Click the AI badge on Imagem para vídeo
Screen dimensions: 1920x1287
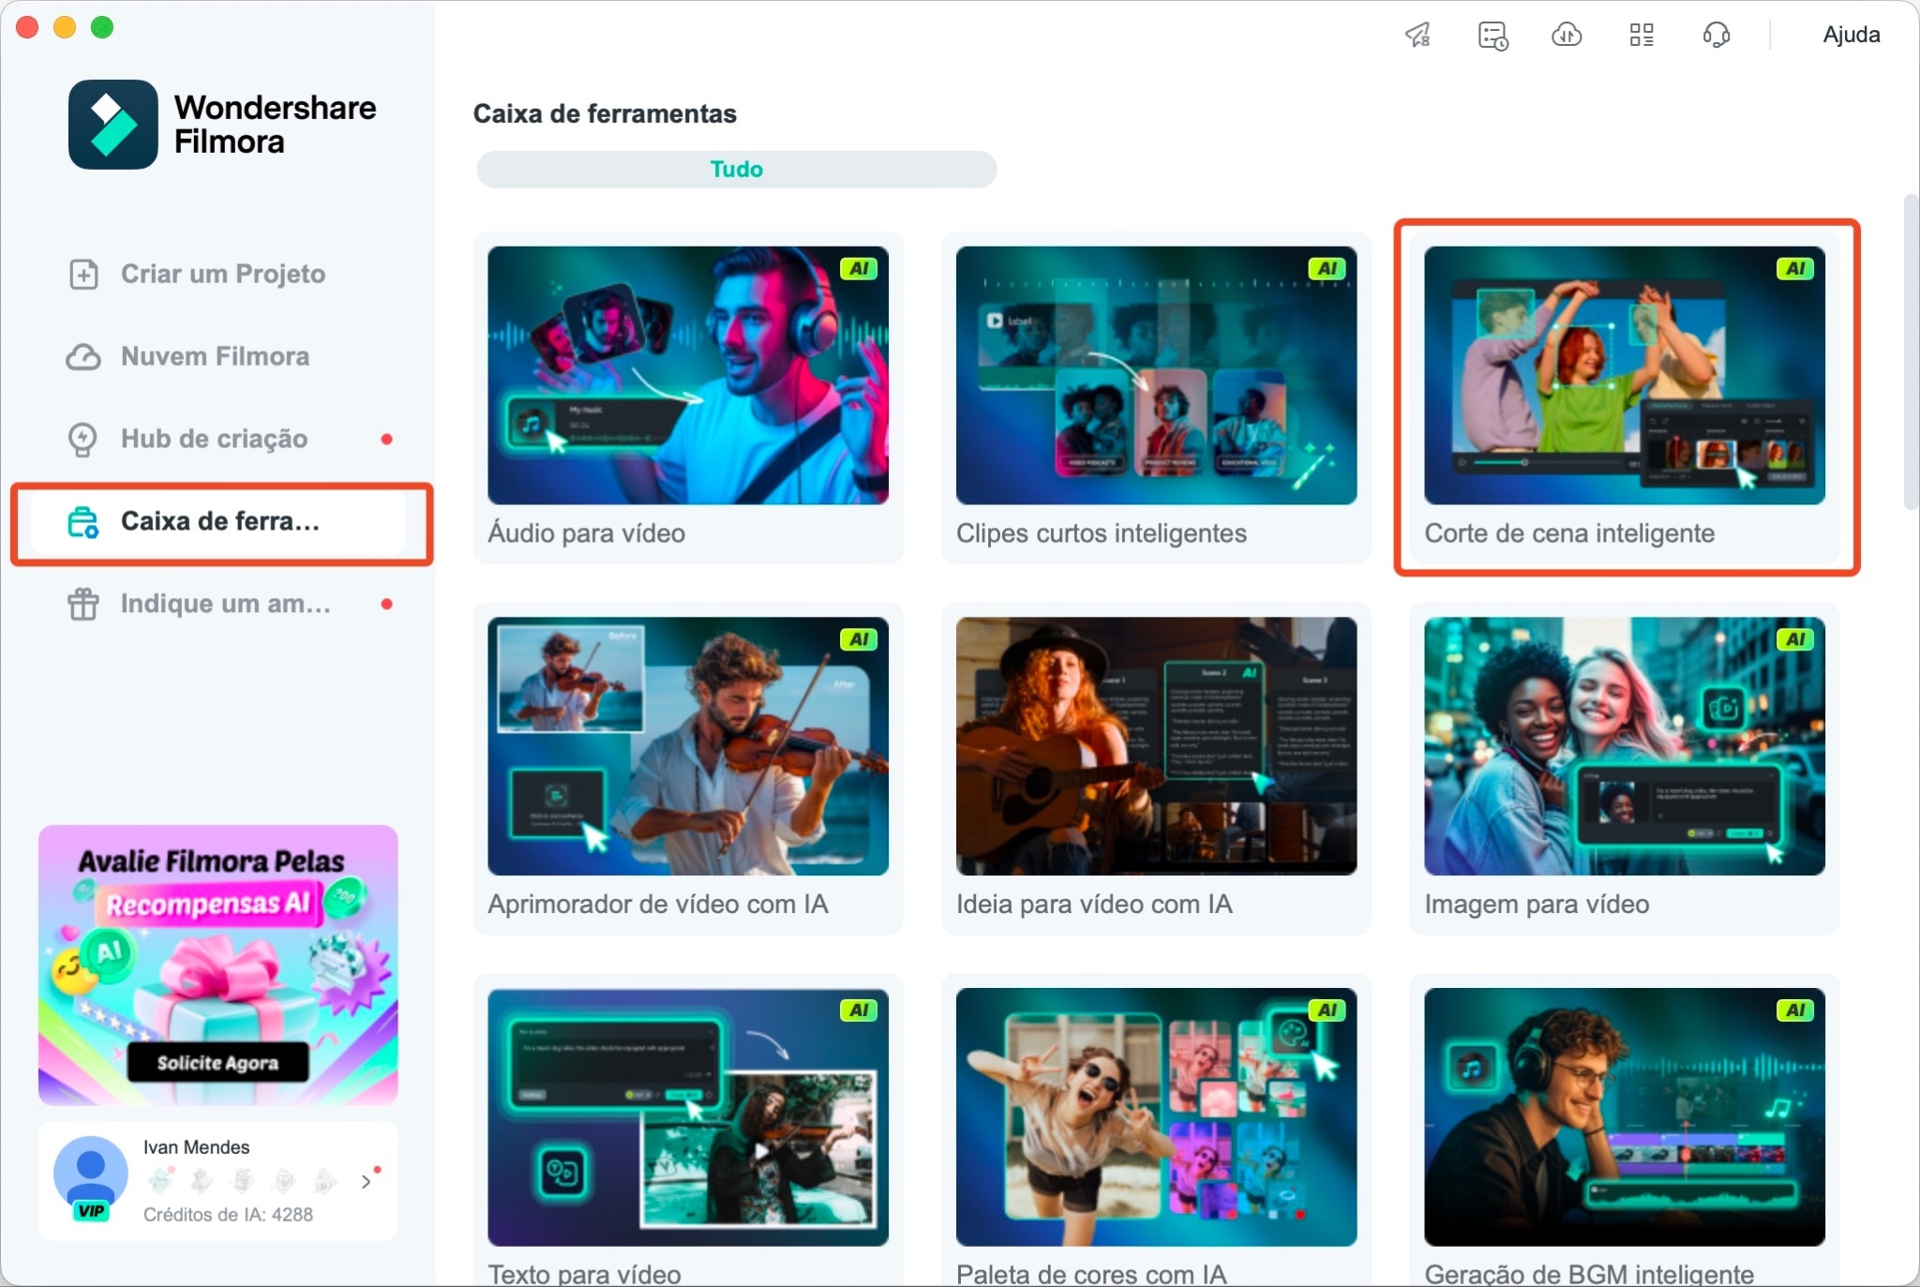click(x=1794, y=639)
